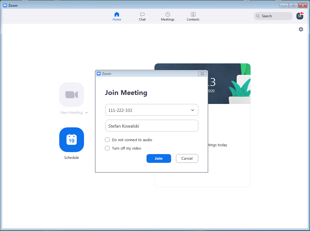310x231 pixels.
Task: Expand the meeting ID dropdown arrow
Action: 192,110
